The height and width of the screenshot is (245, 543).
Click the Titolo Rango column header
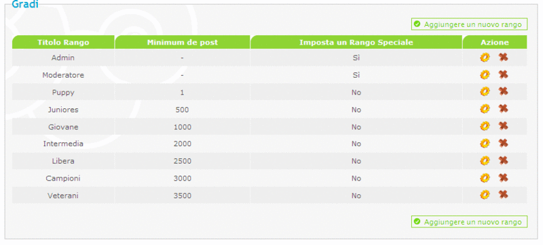(x=63, y=42)
